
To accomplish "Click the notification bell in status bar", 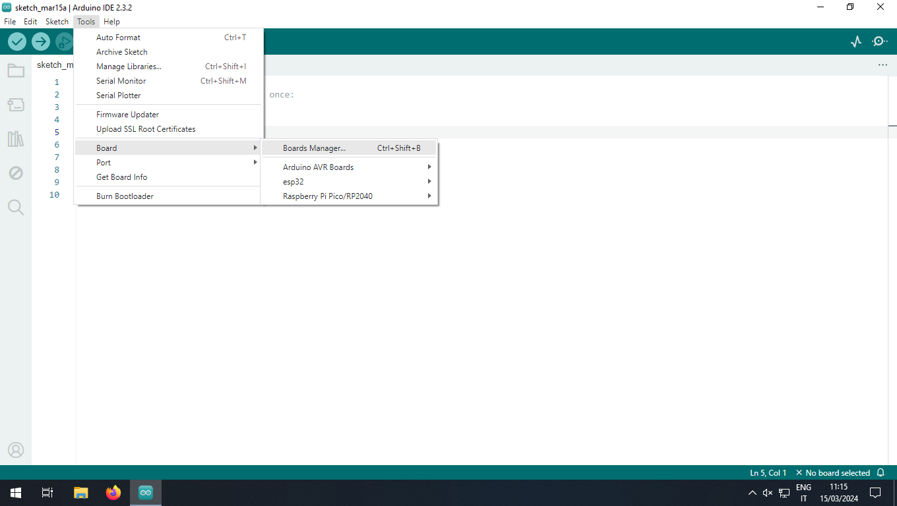I will coord(881,473).
